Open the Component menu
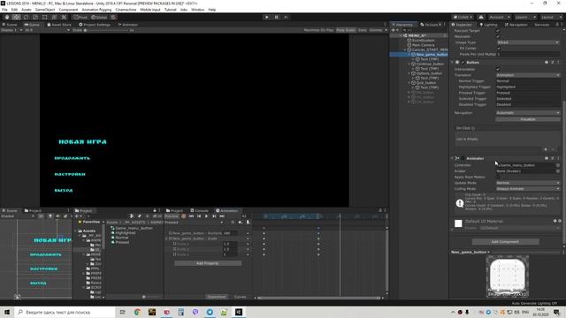 [x=68, y=10]
